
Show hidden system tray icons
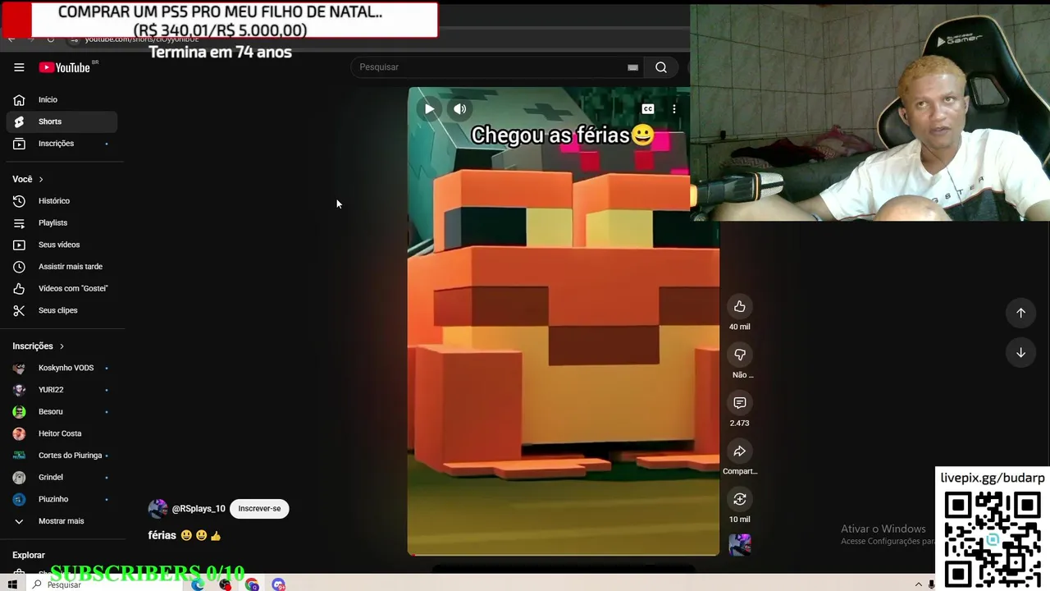(x=918, y=584)
